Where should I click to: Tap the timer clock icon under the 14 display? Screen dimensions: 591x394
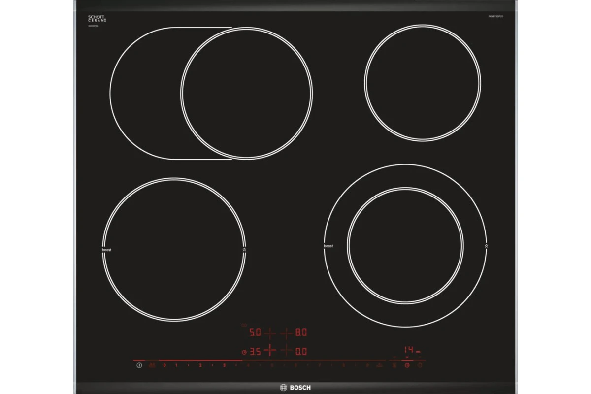point(407,365)
